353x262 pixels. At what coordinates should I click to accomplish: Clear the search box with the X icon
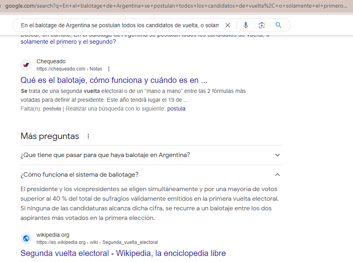coord(228,25)
